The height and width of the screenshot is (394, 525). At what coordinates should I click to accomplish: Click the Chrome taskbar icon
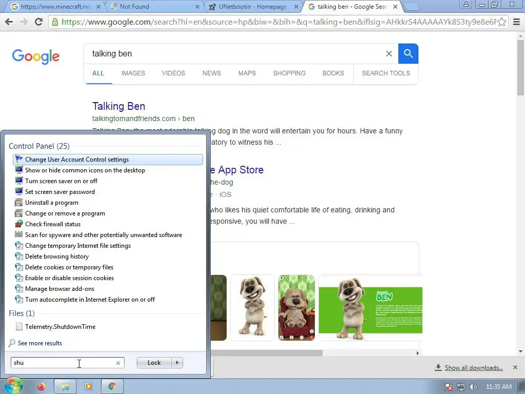[x=112, y=387]
